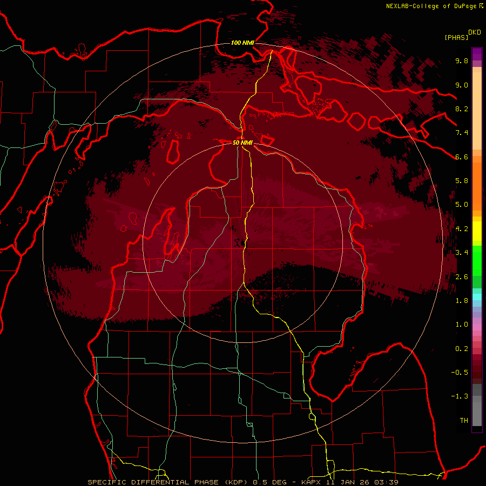The image size is (486, 486).
Task: Click the -0.5 legend value
Action: (460, 373)
